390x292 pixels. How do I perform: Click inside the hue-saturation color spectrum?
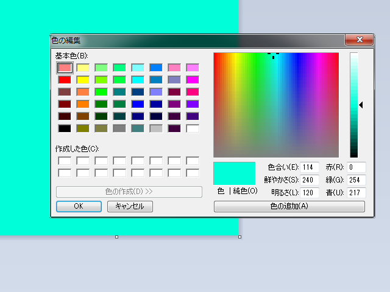(x=276, y=105)
